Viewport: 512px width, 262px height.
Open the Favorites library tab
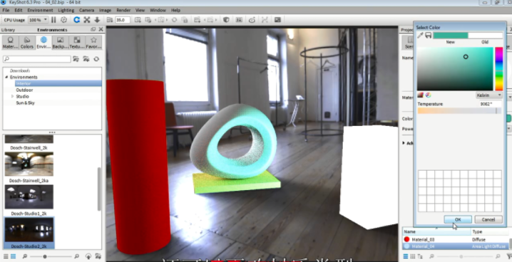pyautogui.click(x=93, y=43)
